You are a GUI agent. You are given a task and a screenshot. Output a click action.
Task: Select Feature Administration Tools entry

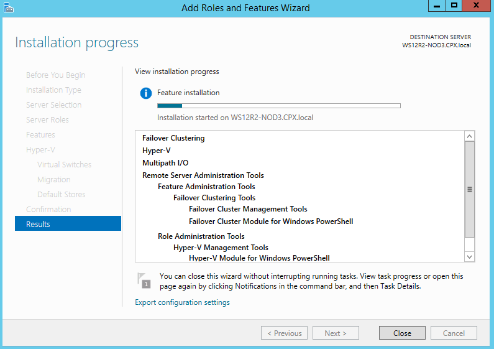pos(206,187)
